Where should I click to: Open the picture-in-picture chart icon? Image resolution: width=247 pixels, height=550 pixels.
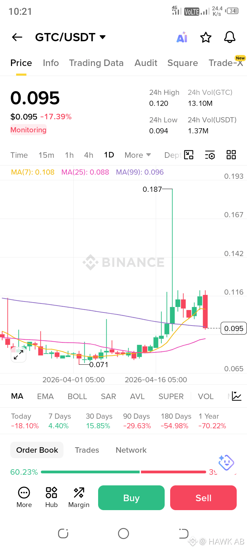(189, 155)
